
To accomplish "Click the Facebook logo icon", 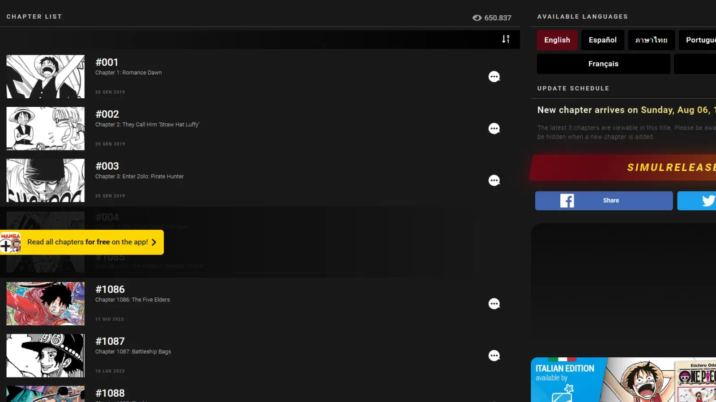I will click(567, 201).
